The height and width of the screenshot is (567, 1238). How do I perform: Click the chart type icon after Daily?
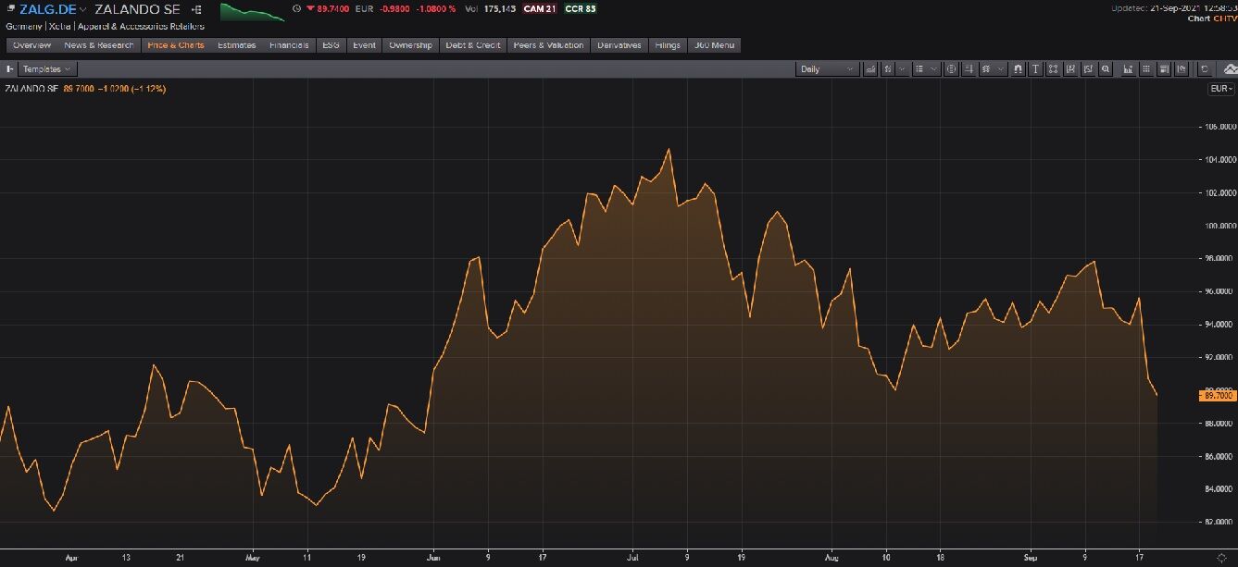[871, 69]
